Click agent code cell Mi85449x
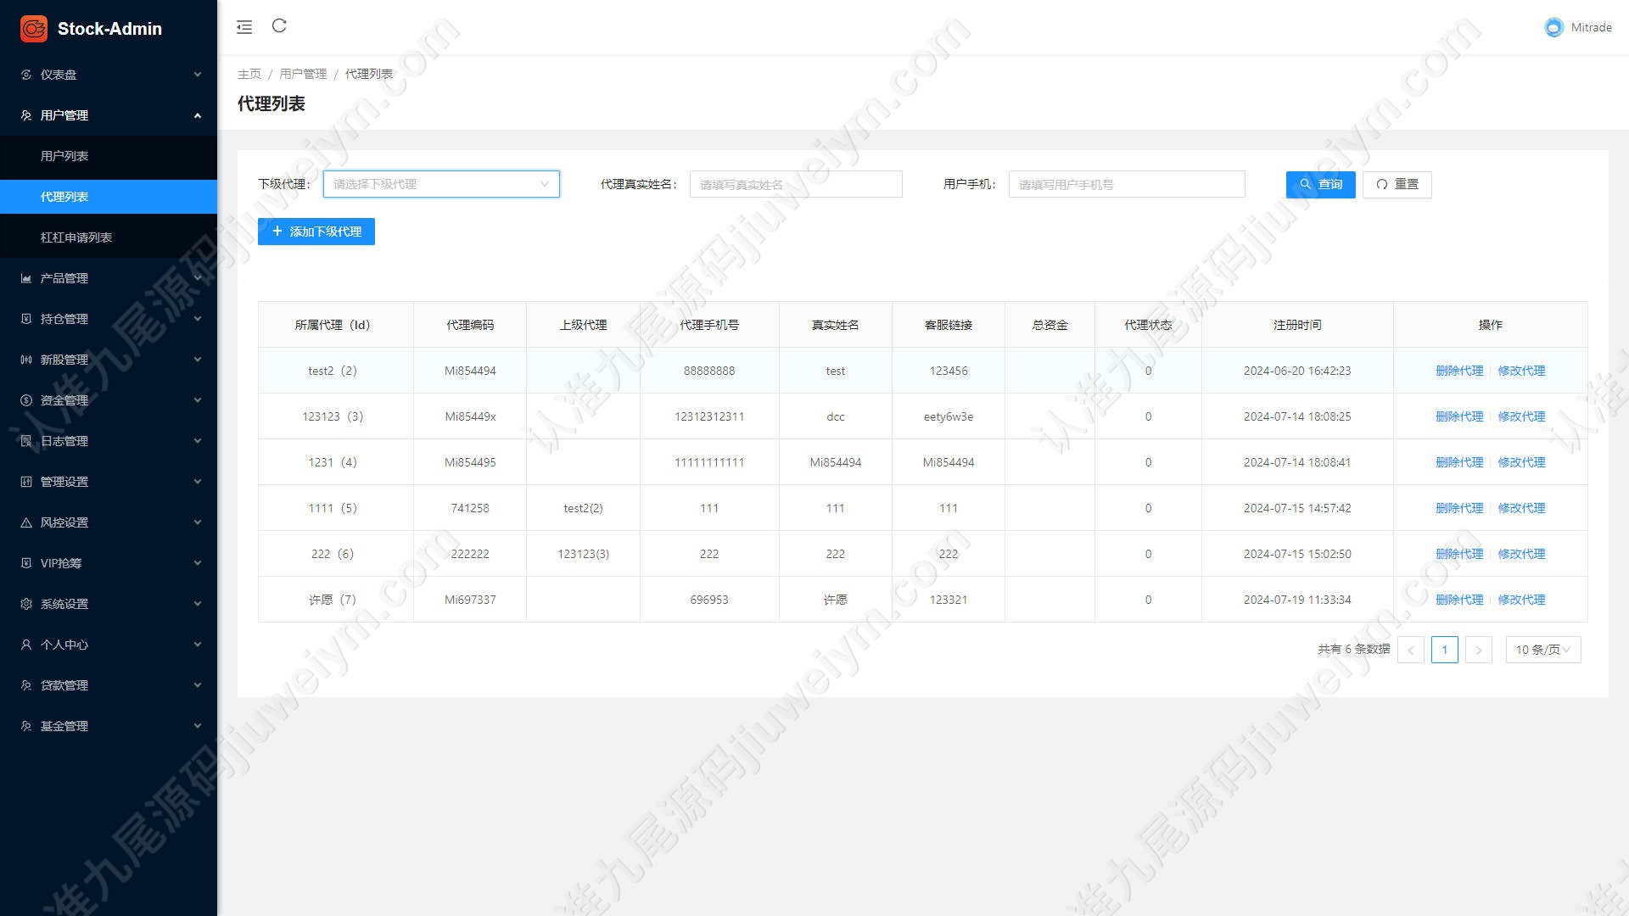This screenshot has width=1629, height=916. tap(470, 416)
